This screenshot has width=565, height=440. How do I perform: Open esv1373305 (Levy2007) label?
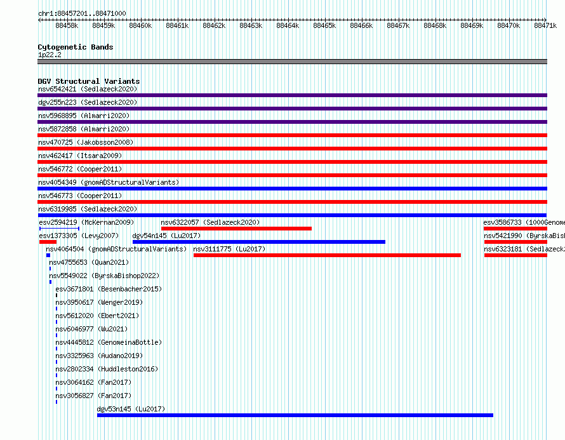pyautogui.click(x=79, y=236)
